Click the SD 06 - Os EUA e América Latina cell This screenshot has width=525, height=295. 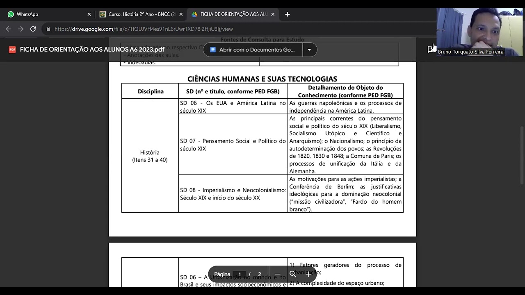[233, 107]
